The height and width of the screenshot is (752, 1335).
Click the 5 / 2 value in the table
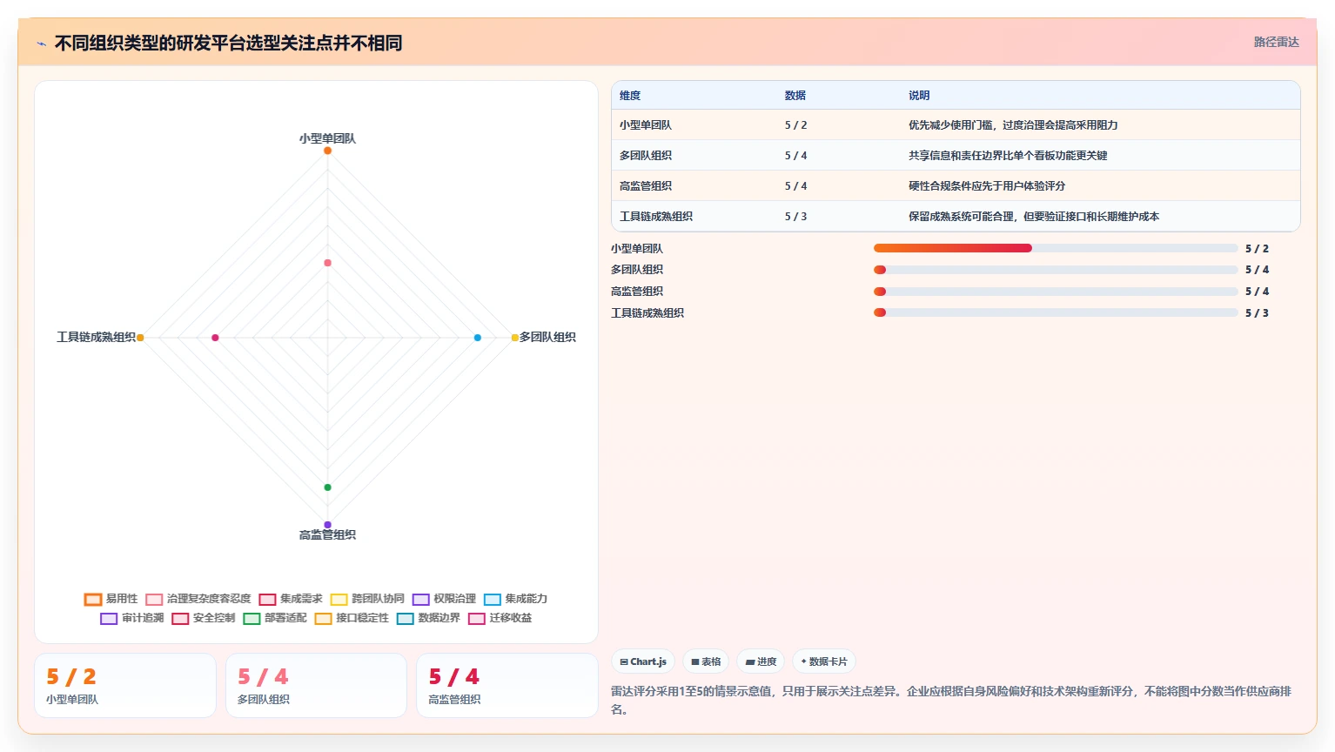click(795, 125)
